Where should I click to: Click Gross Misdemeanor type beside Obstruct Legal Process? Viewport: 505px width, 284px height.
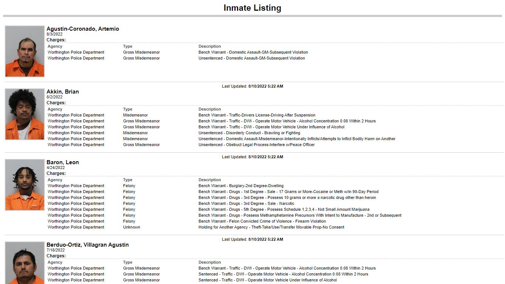tap(141, 145)
